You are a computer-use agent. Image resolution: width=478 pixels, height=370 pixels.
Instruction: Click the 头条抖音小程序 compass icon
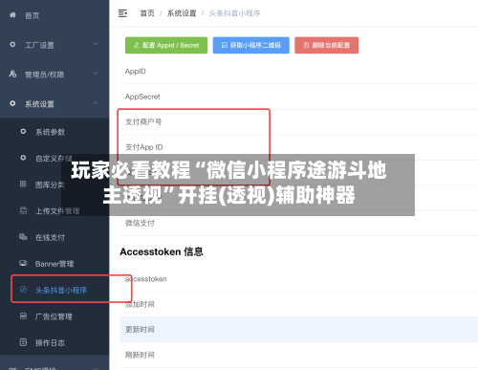[x=23, y=290]
